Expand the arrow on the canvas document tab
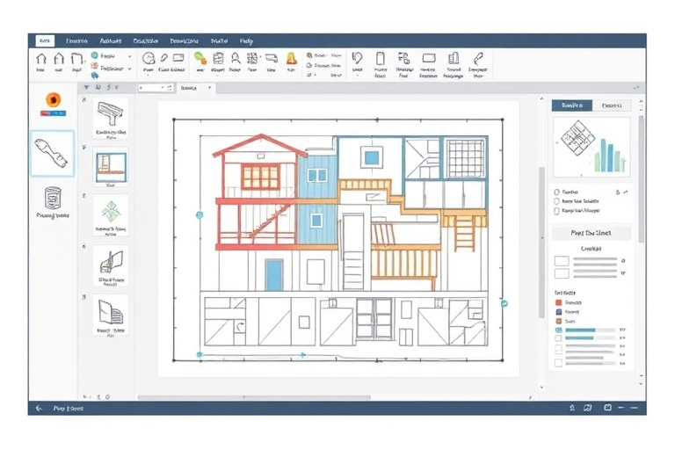 click(x=210, y=88)
